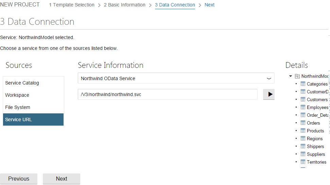Go to step 1 Template Selection
The width and height of the screenshot is (330, 185).
72,5
